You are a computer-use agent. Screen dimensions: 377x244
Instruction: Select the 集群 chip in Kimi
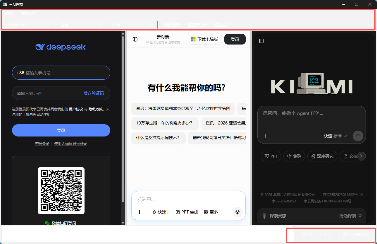[294, 156]
